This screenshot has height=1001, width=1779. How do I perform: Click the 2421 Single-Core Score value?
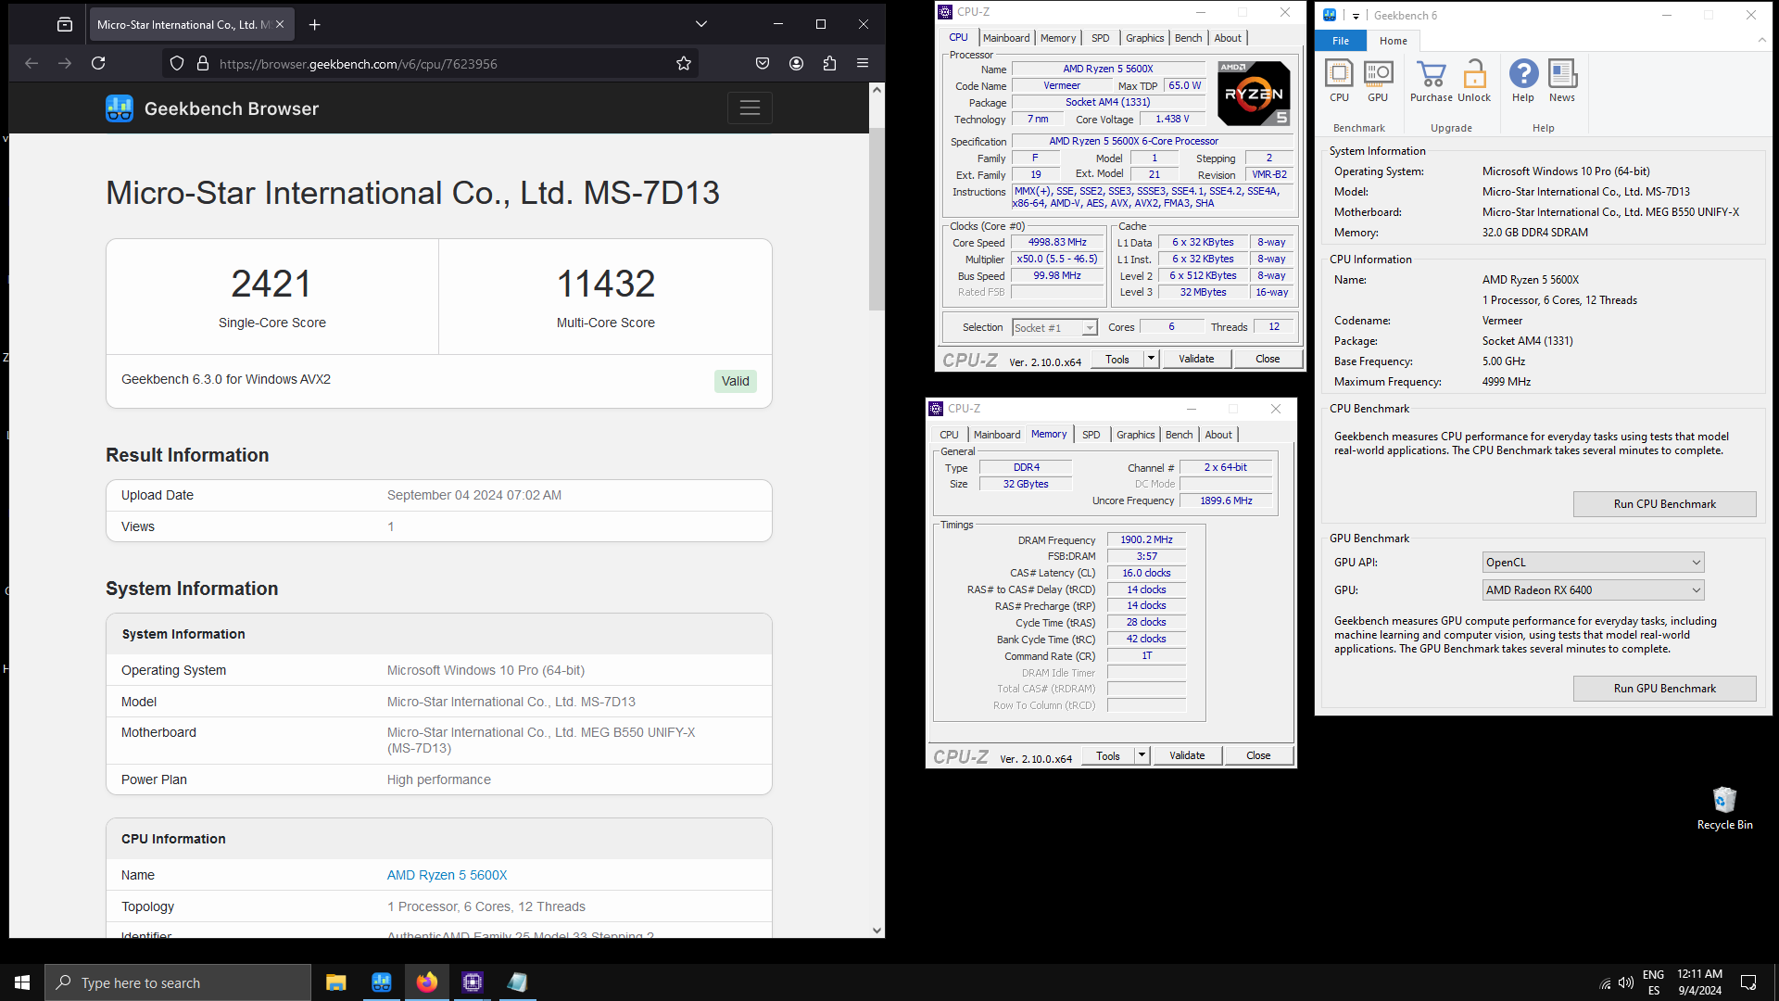(271, 284)
